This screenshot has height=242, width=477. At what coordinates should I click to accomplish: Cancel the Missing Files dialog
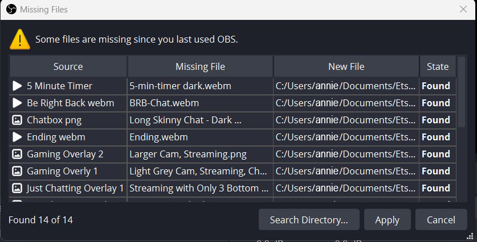[441, 219]
